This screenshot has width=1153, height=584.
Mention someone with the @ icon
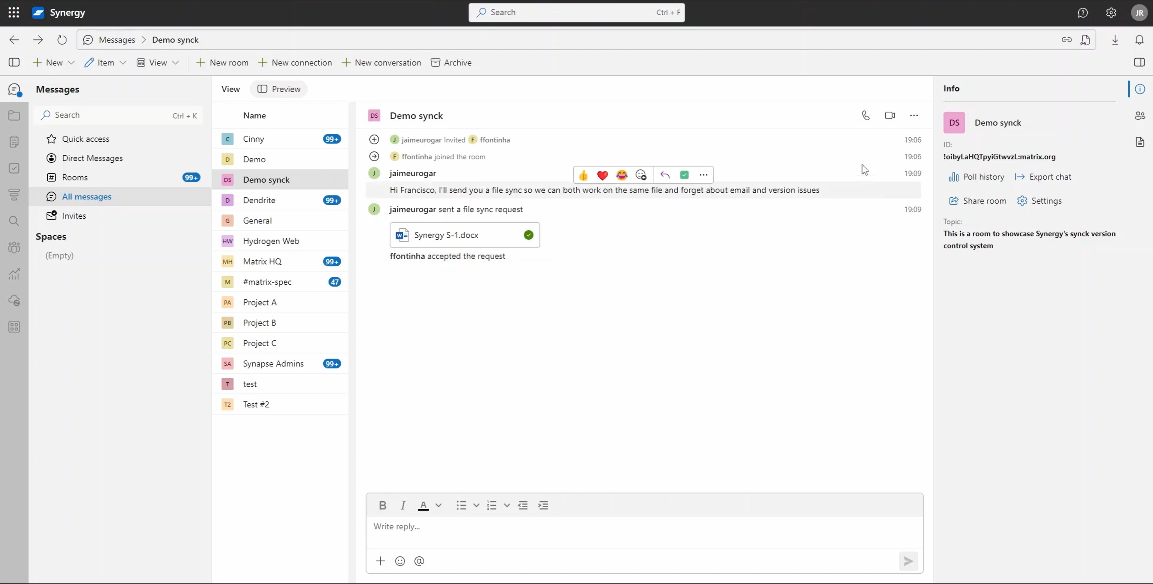pyautogui.click(x=419, y=561)
